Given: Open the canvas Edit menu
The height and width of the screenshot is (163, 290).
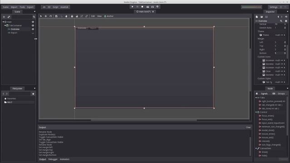Looking at the screenshot, I should (93, 16).
